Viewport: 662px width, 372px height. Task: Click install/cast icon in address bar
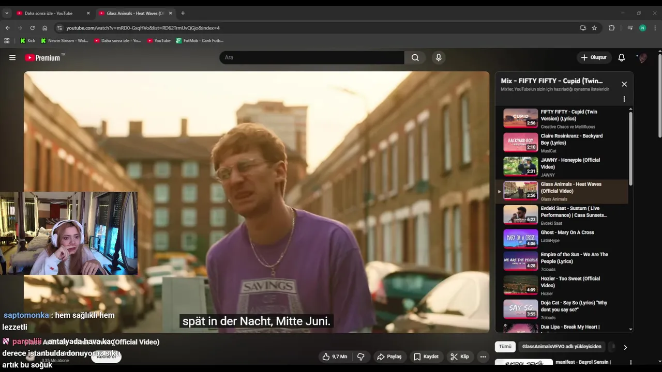583,28
